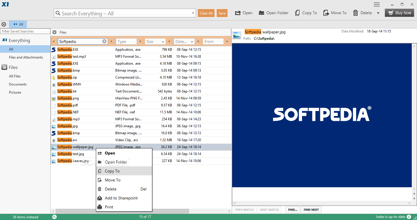The height and width of the screenshot is (220, 417).
Task: Click the Save search button
Action: 222,13
